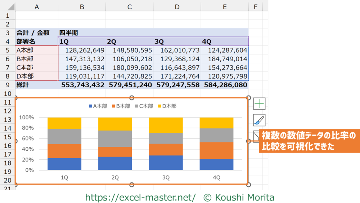The image size is (360, 203).
Task: Click the Chart Filters funnel button
Action: click(x=256, y=136)
